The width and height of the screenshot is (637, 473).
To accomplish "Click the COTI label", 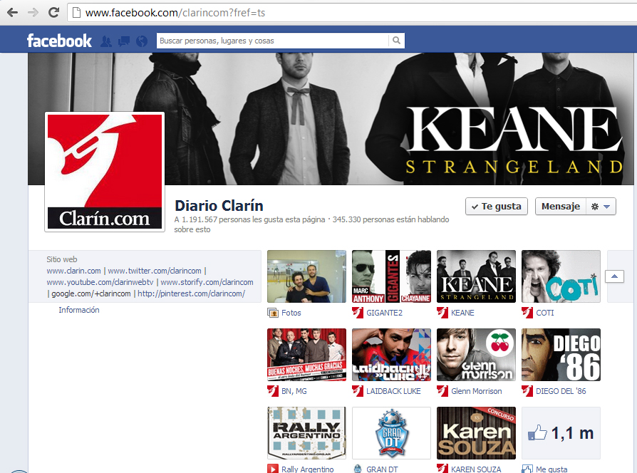I will 545,313.
